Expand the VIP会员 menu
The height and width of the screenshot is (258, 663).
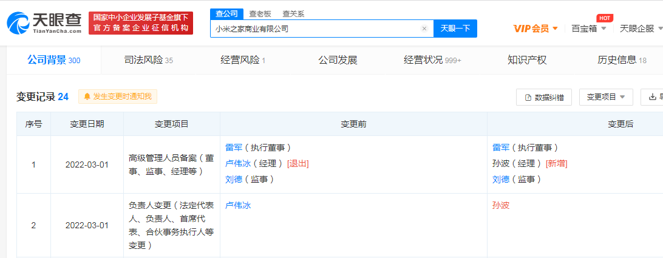[535, 29]
